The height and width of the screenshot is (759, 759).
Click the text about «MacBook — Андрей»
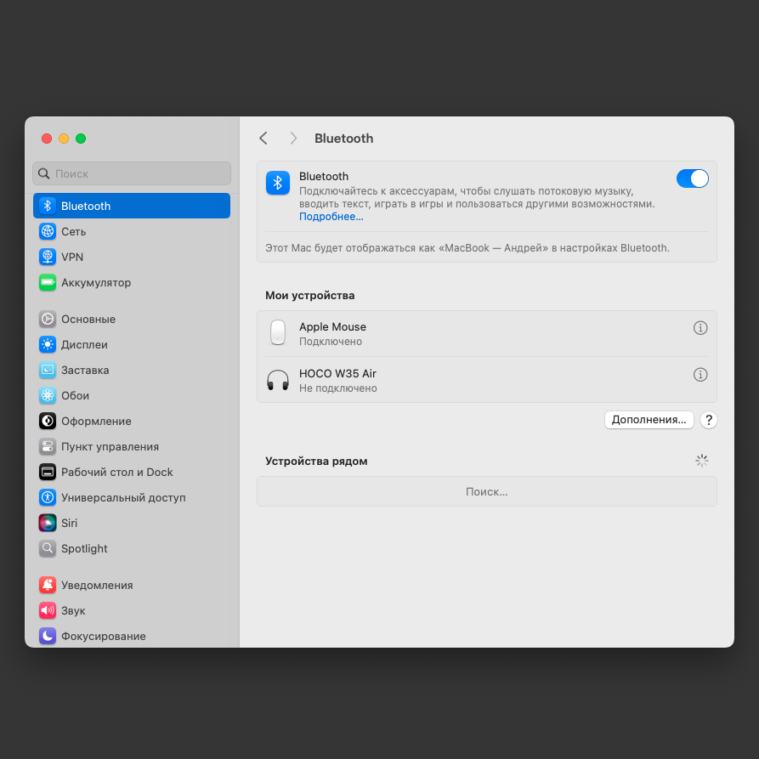(x=467, y=248)
